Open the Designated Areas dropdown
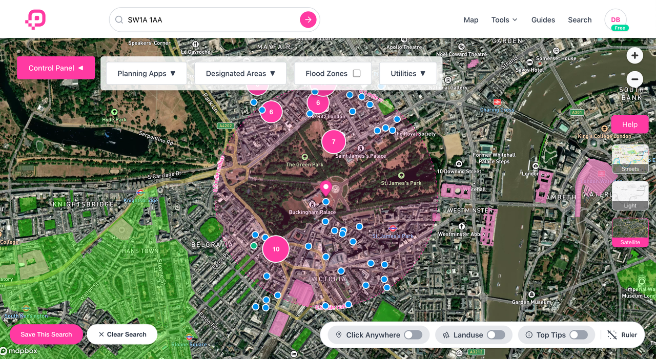The width and height of the screenshot is (656, 359). 240,73
